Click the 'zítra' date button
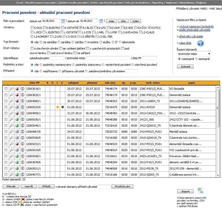The height and width of the screenshot is (210, 222). [123, 21]
